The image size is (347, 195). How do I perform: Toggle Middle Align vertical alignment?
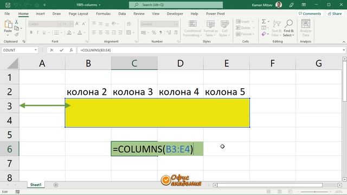tap(100, 24)
